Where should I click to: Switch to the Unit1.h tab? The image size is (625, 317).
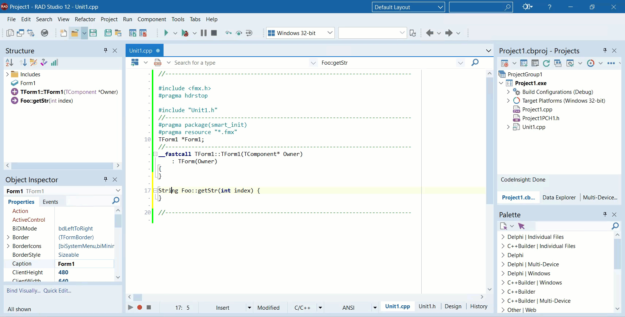(x=427, y=306)
